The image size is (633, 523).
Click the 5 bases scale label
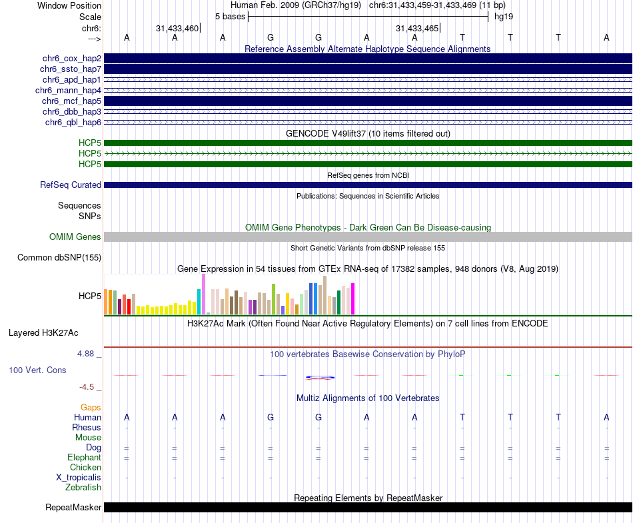[x=230, y=17]
